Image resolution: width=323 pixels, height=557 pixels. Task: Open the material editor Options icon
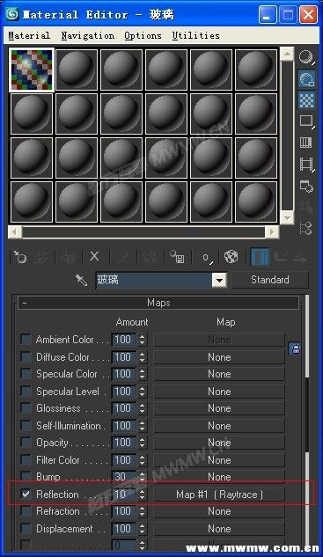point(306,186)
